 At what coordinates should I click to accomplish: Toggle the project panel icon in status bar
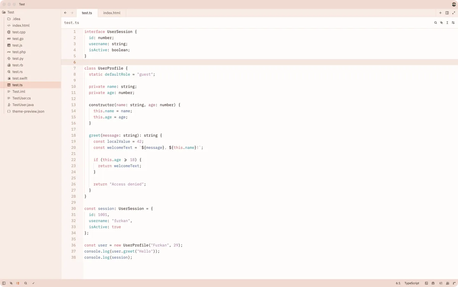18,283
